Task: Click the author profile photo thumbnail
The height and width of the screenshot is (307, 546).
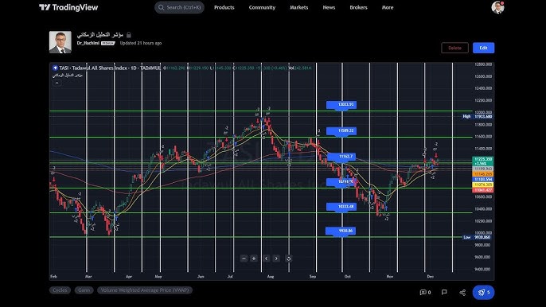Action: pyautogui.click(x=60, y=42)
